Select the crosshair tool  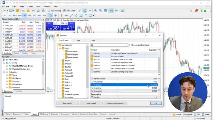(x=56, y=16)
